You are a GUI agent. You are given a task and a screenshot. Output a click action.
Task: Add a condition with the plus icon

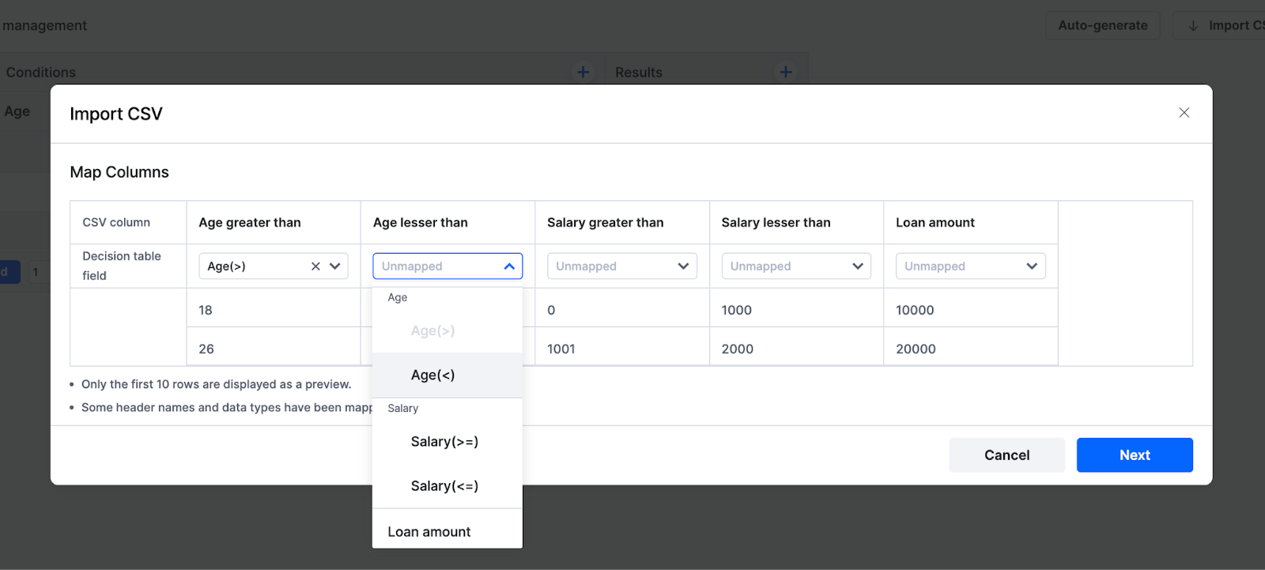[583, 72]
